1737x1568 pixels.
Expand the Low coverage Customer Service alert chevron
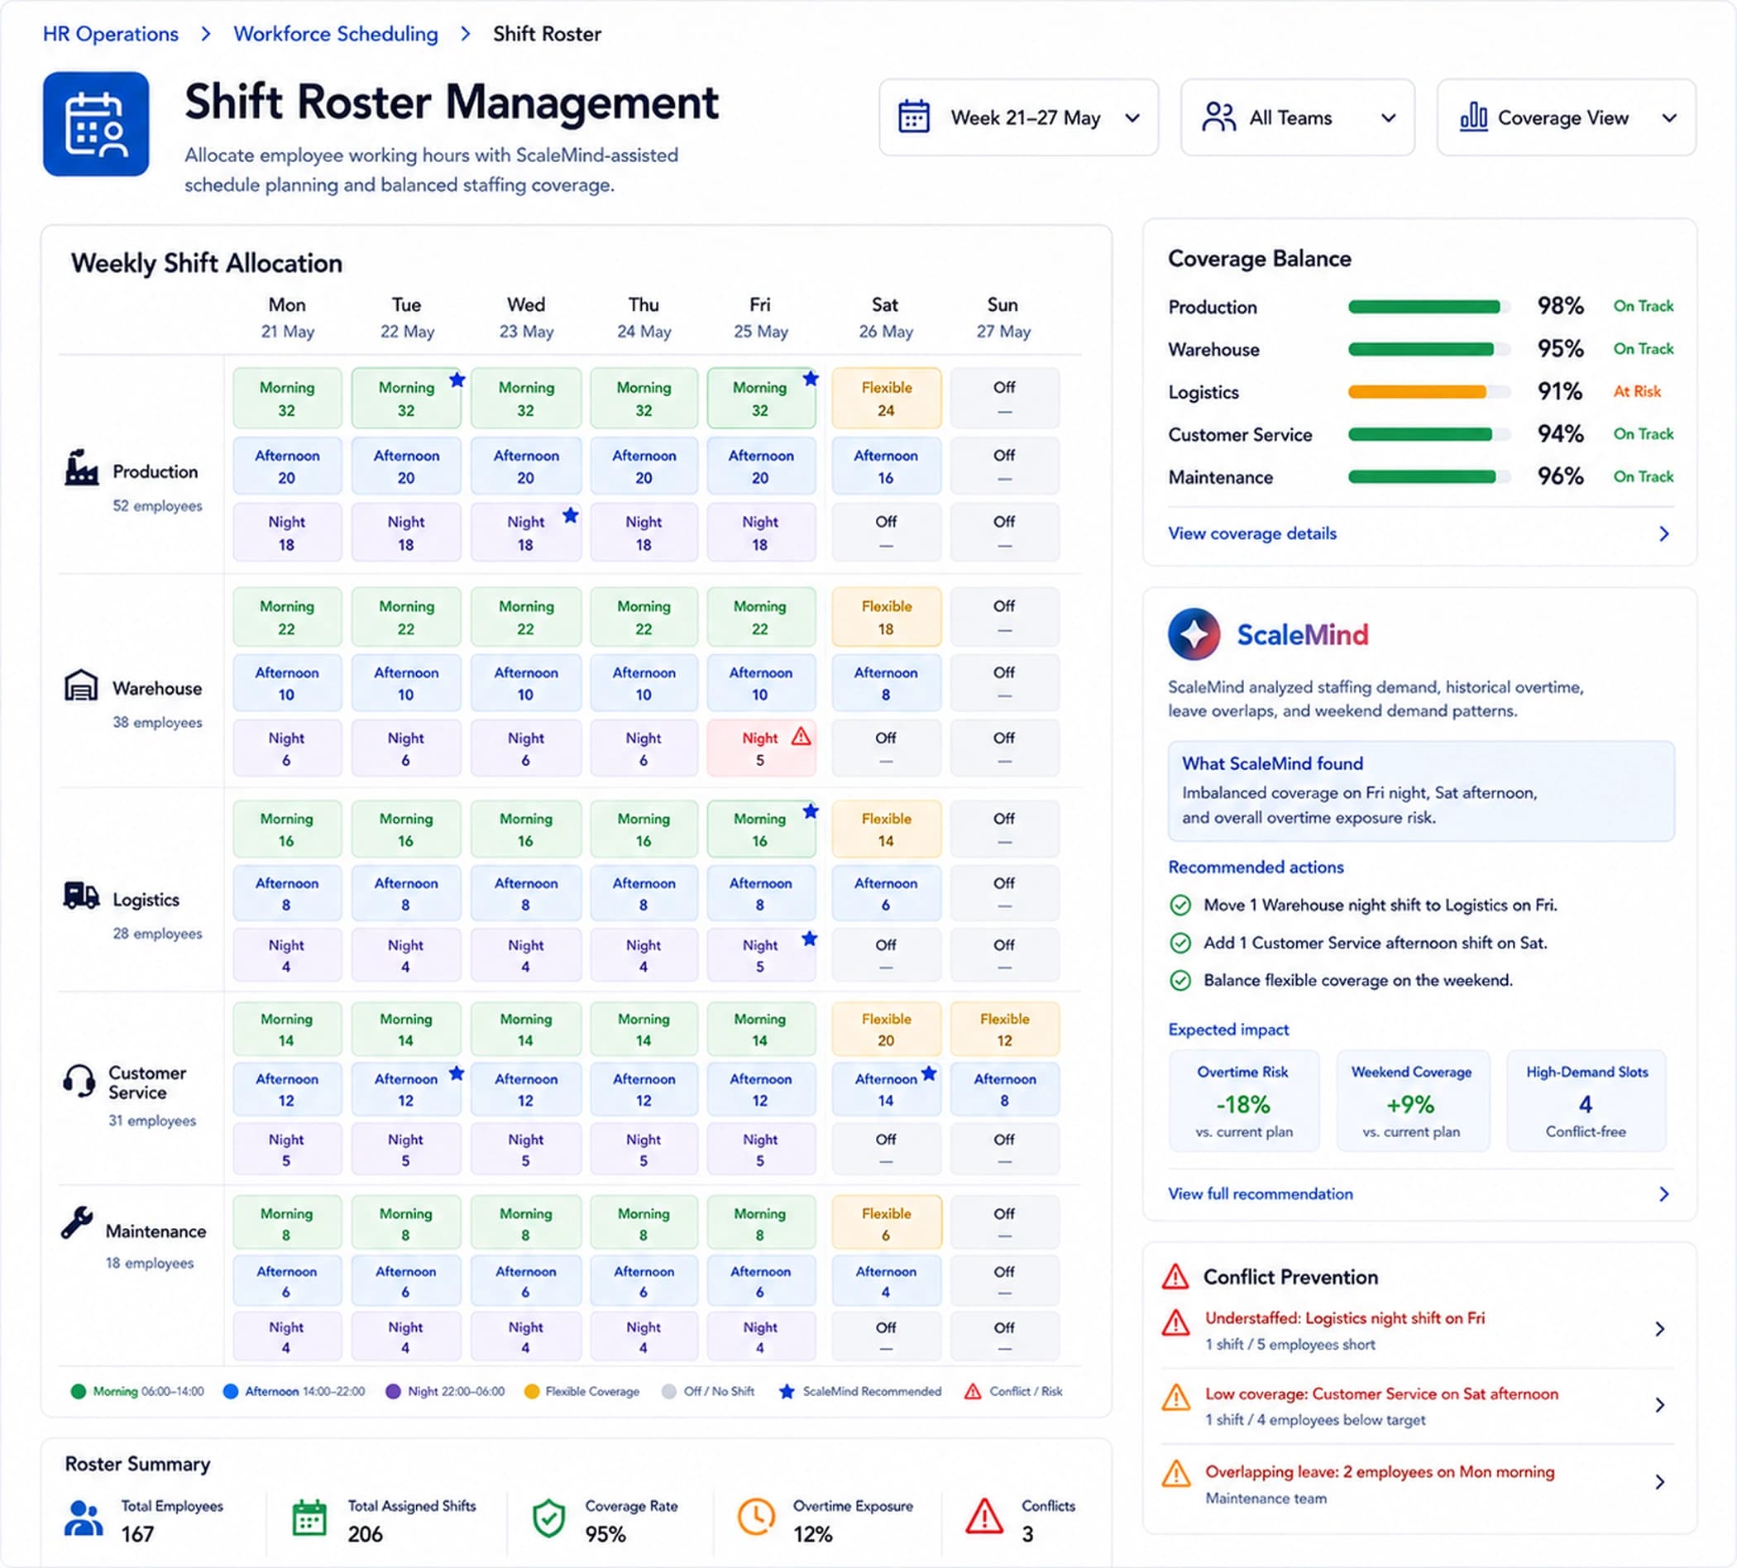1659,1405
